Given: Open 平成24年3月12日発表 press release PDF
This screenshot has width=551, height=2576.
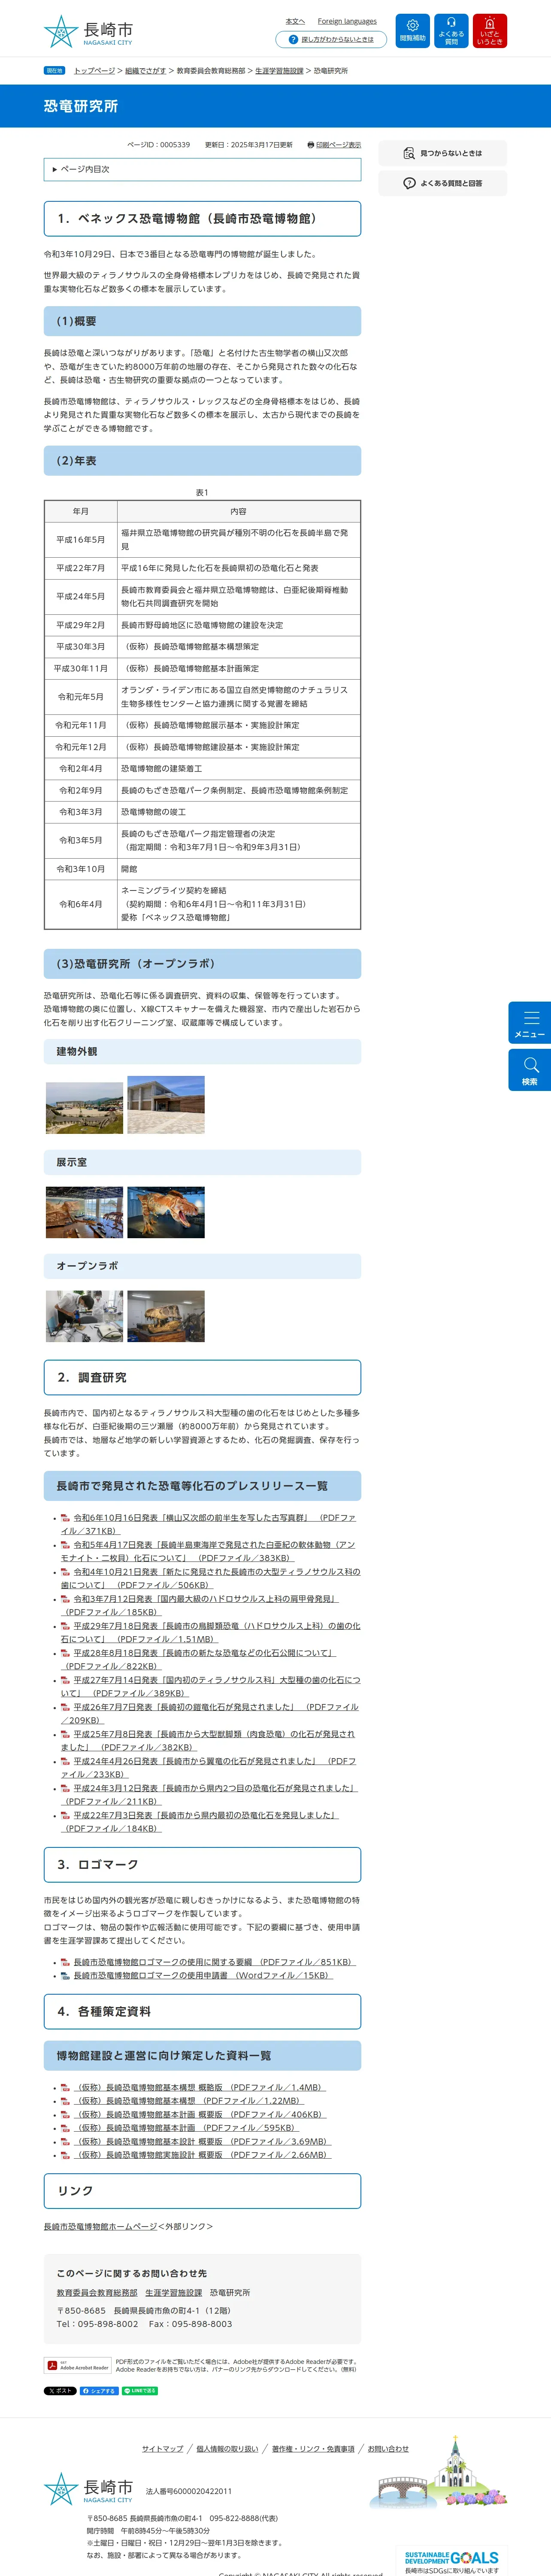Looking at the screenshot, I should [209, 1794].
